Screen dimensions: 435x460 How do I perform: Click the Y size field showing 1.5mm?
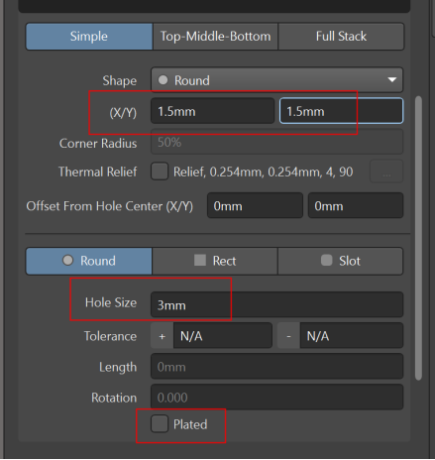coord(341,111)
